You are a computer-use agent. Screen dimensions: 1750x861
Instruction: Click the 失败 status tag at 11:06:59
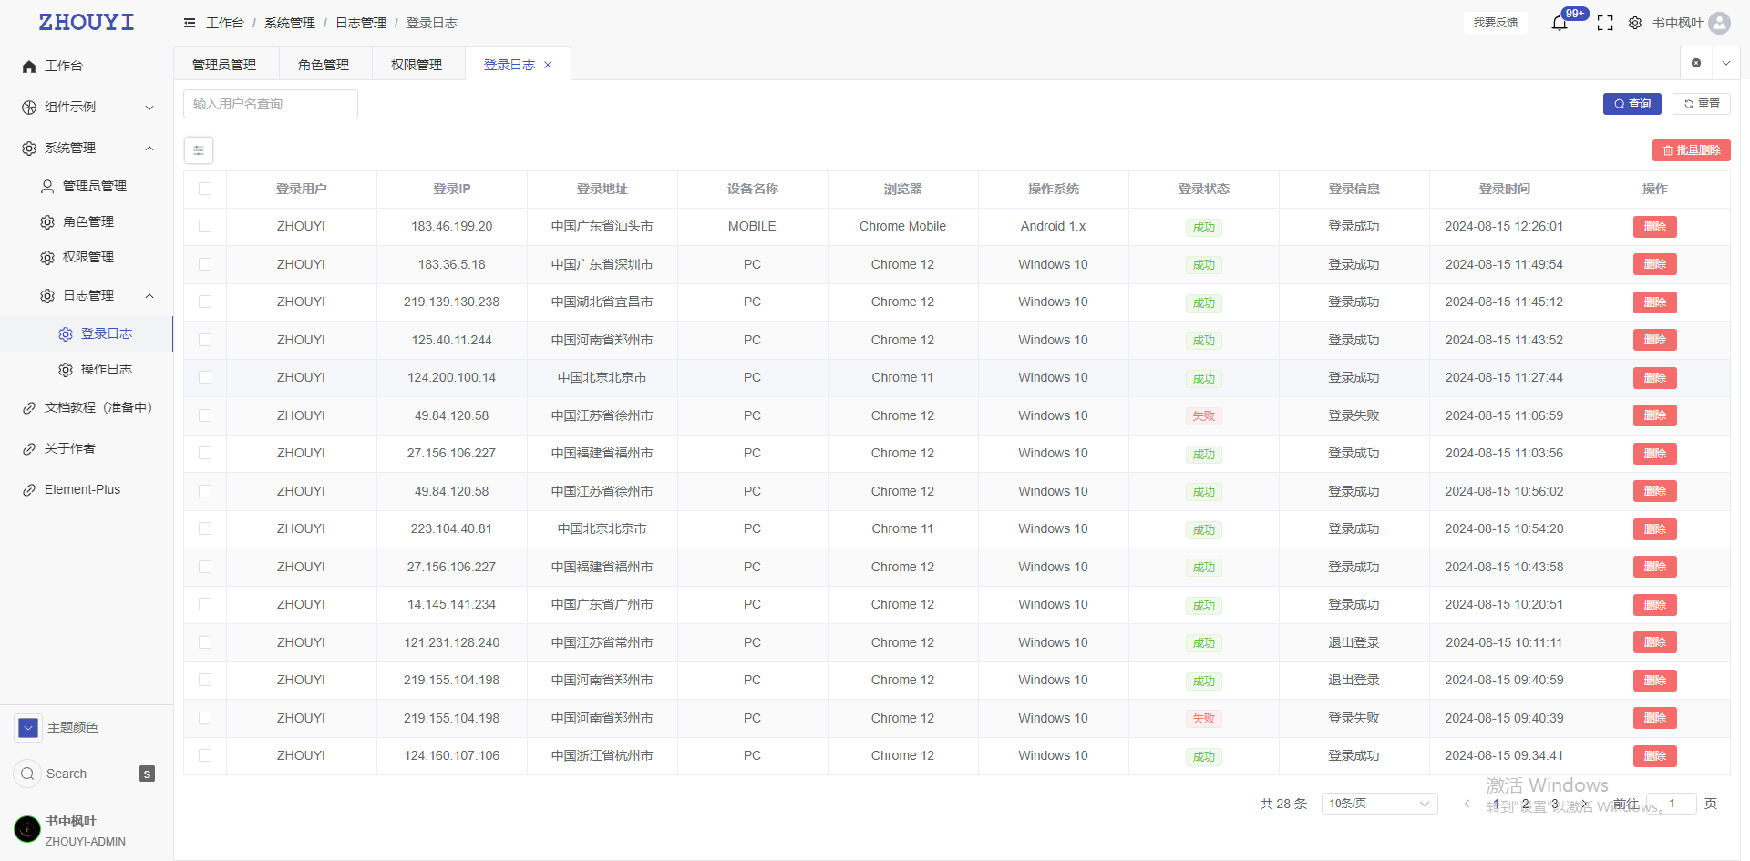(1204, 416)
